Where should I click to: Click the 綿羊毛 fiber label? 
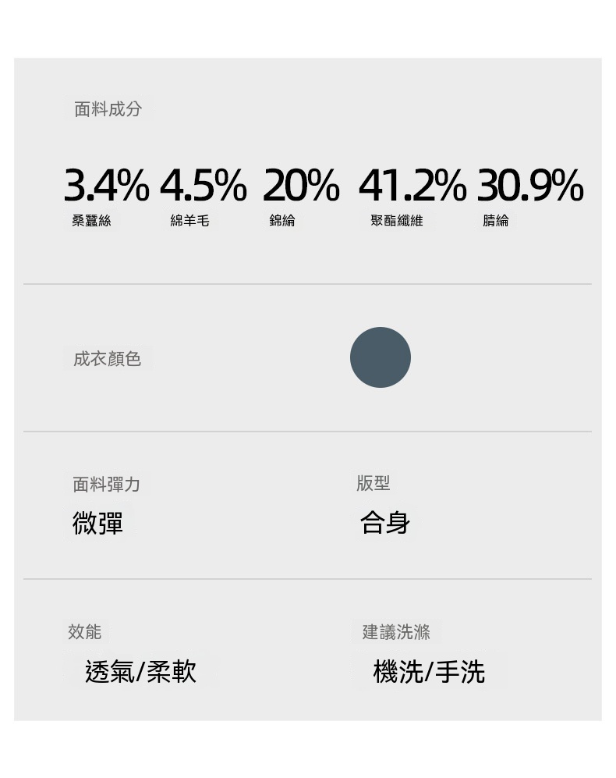click(x=189, y=221)
